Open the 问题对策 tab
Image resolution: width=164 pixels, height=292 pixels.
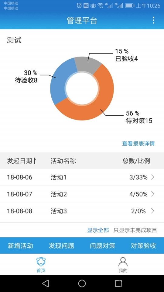tap(102, 246)
